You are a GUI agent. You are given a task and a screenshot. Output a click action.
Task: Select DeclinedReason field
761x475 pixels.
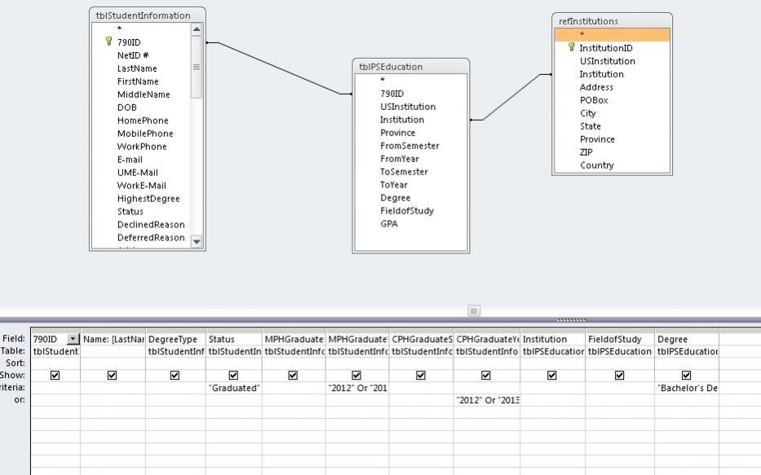coord(151,224)
